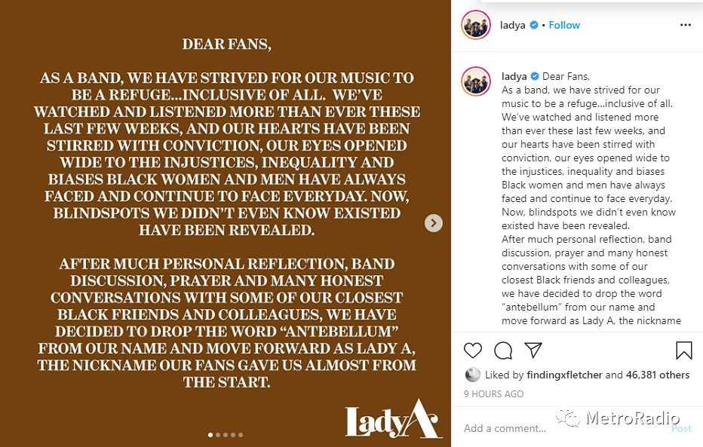Open ladya username in the post header
The image size is (703, 447).
click(513, 25)
